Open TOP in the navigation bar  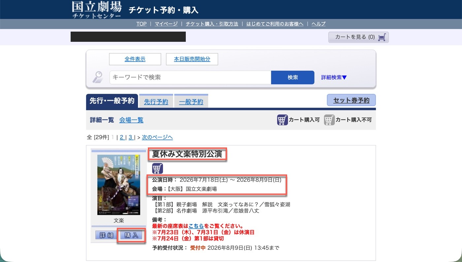(x=142, y=24)
